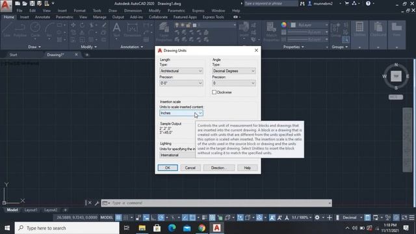Select the Text tool in Annotation panel
The image size is (416, 234).
pos(116,30)
